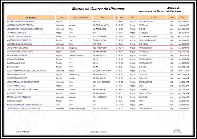Select the name VIRGÍLIO MANUEL MENDES
The height and width of the screenshot is (139, 197).
pyautogui.click(x=19, y=36)
